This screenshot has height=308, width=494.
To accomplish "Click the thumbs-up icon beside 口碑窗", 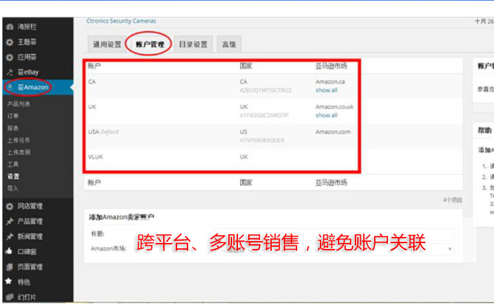I will click(x=9, y=251).
